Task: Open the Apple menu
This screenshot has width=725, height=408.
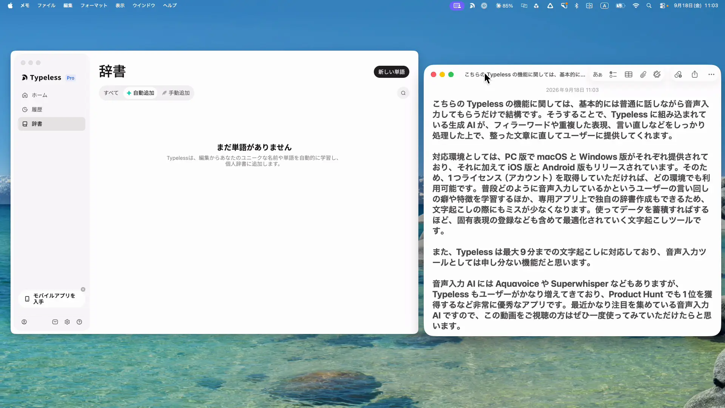Action: click(x=10, y=6)
